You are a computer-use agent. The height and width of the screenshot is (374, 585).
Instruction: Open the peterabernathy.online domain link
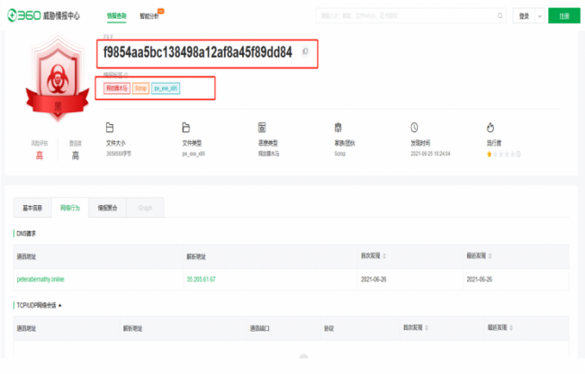pyautogui.click(x=40, y=279)
